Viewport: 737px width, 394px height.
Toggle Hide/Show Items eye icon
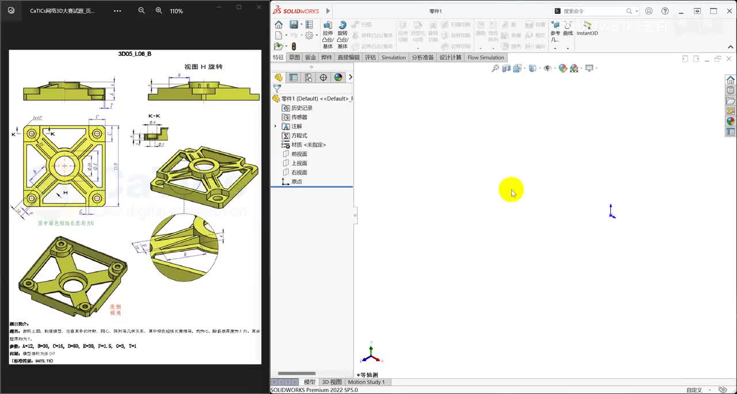click(x=548, y=68)
